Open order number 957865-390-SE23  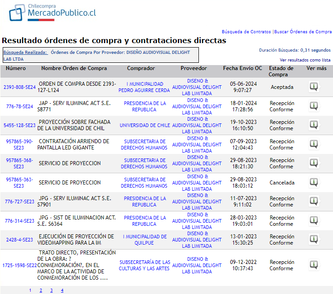click(19, 145)
